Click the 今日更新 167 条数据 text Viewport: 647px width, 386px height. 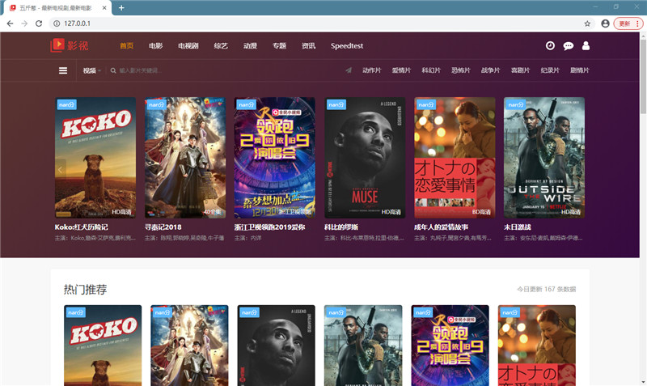547,290
